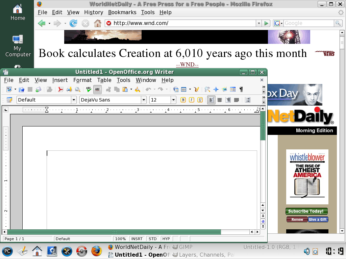Click the Data Sources icon
This screenshot has height=259, width=346.
(x=233, y=89)
